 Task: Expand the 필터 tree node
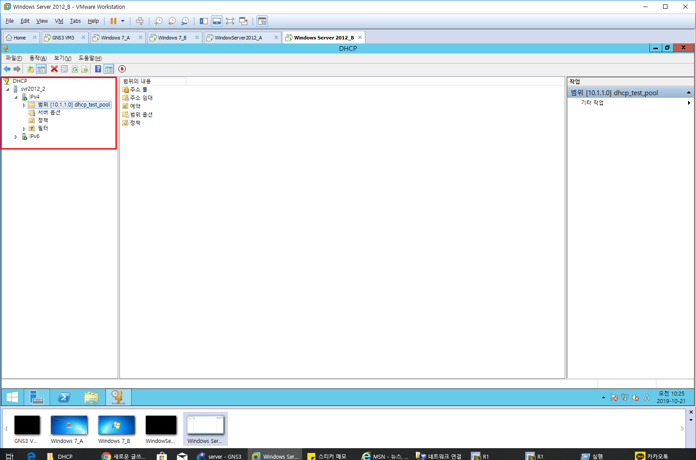(x=24, y=128)
